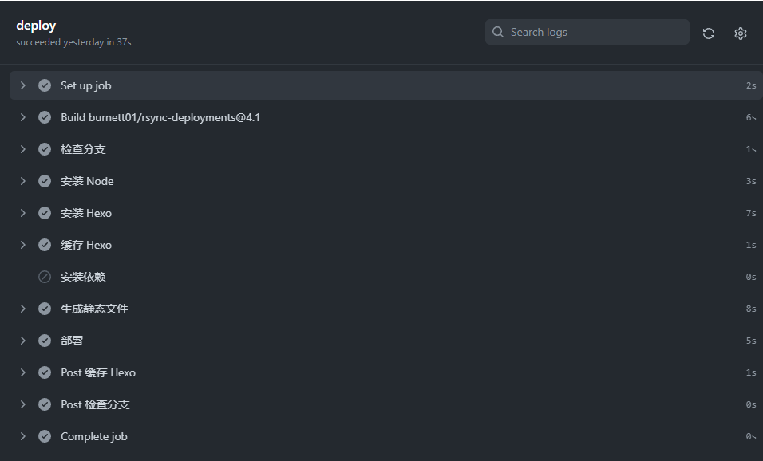Open the Post 检查分支 step row

pos(386,404)
